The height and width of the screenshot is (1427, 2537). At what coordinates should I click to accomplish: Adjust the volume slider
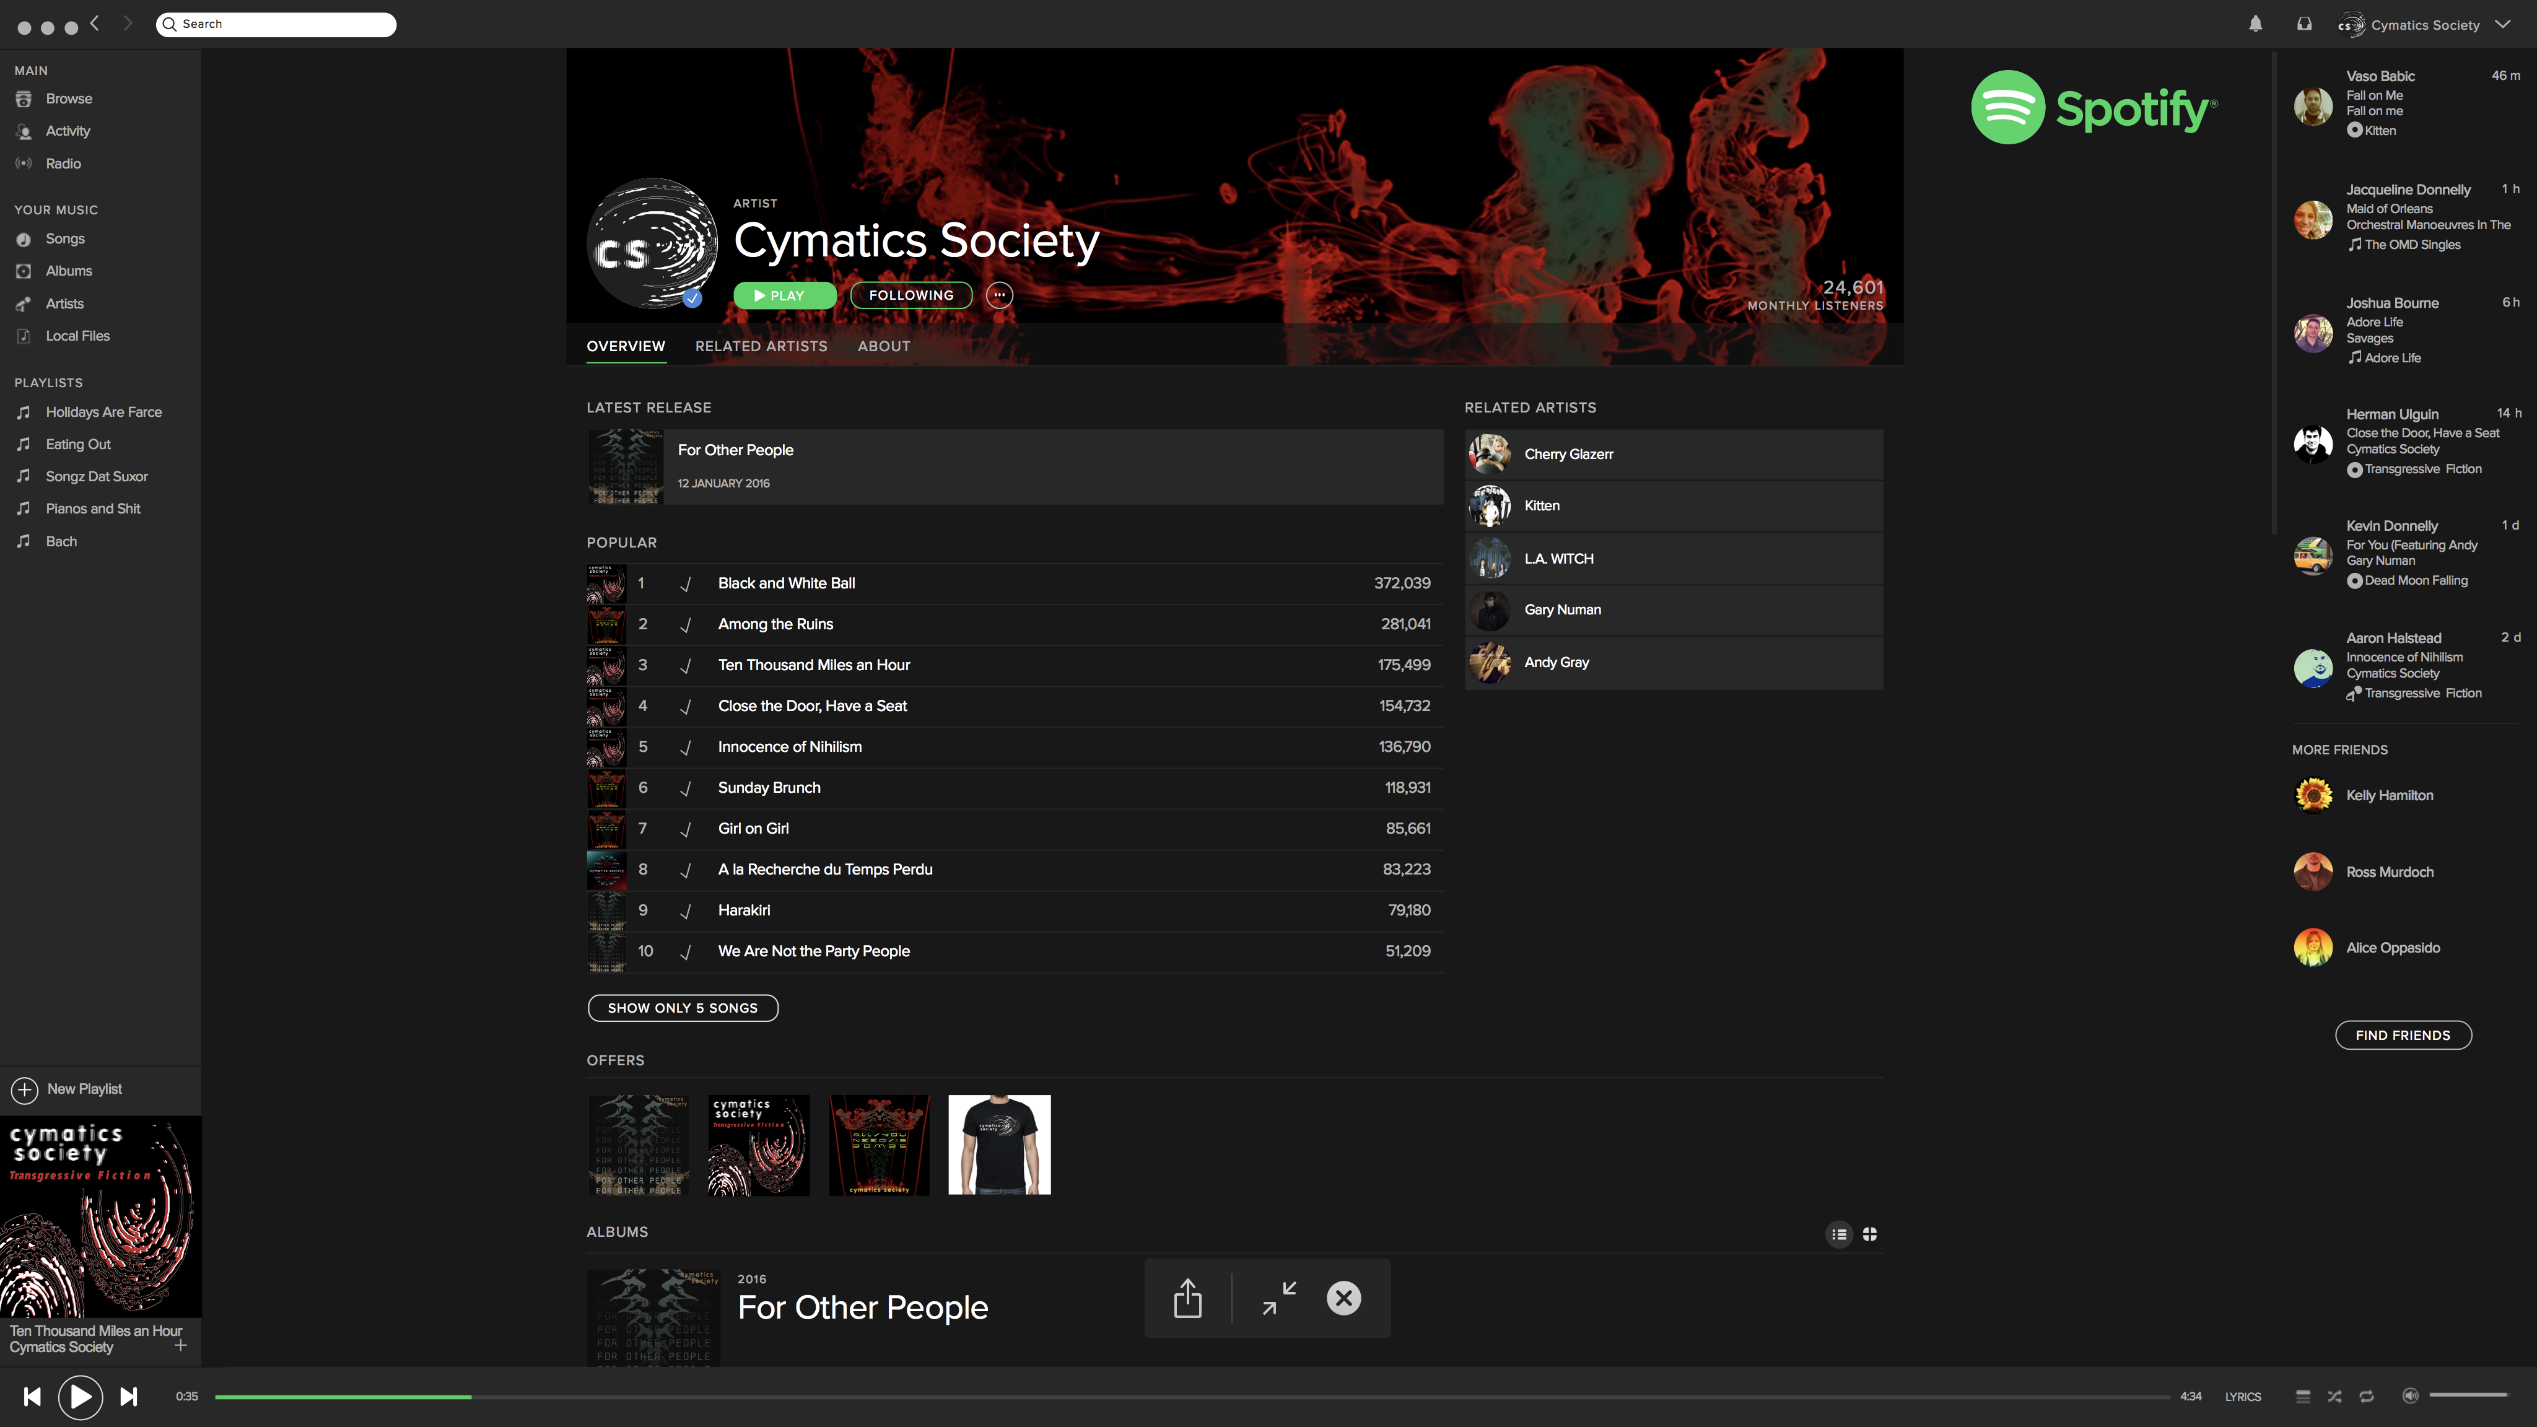[2468, 1395]
